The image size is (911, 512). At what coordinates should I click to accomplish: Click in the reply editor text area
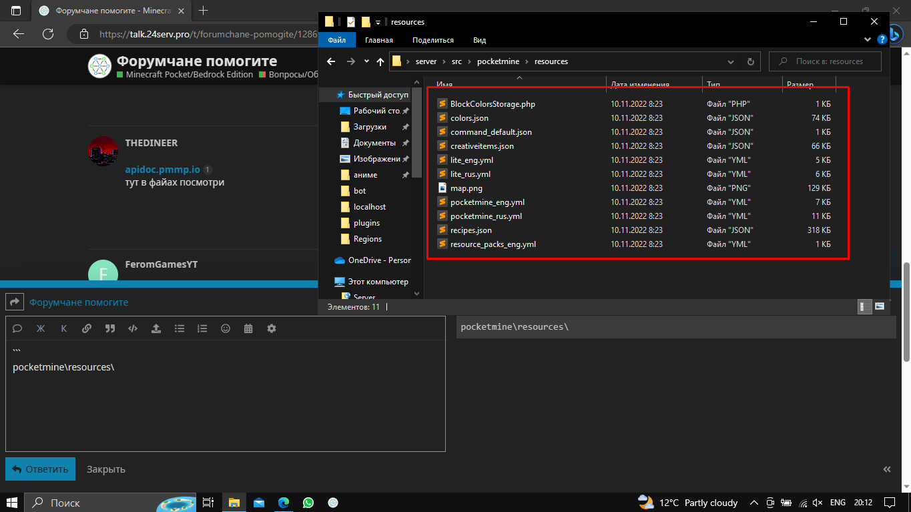pos(226,395)
